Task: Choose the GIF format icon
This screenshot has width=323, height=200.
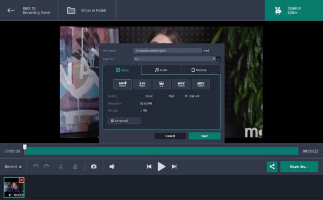Action: 161,84
